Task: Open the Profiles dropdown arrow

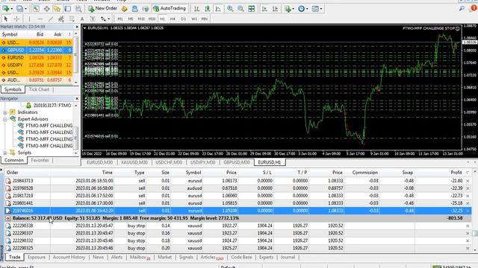Action: [25, 9]
